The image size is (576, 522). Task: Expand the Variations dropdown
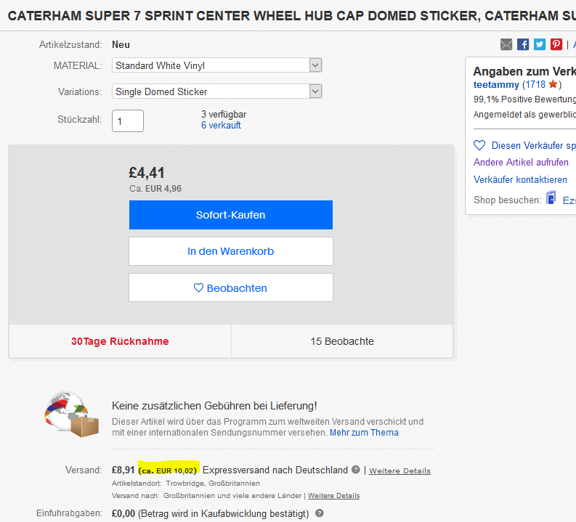[218, 91]
